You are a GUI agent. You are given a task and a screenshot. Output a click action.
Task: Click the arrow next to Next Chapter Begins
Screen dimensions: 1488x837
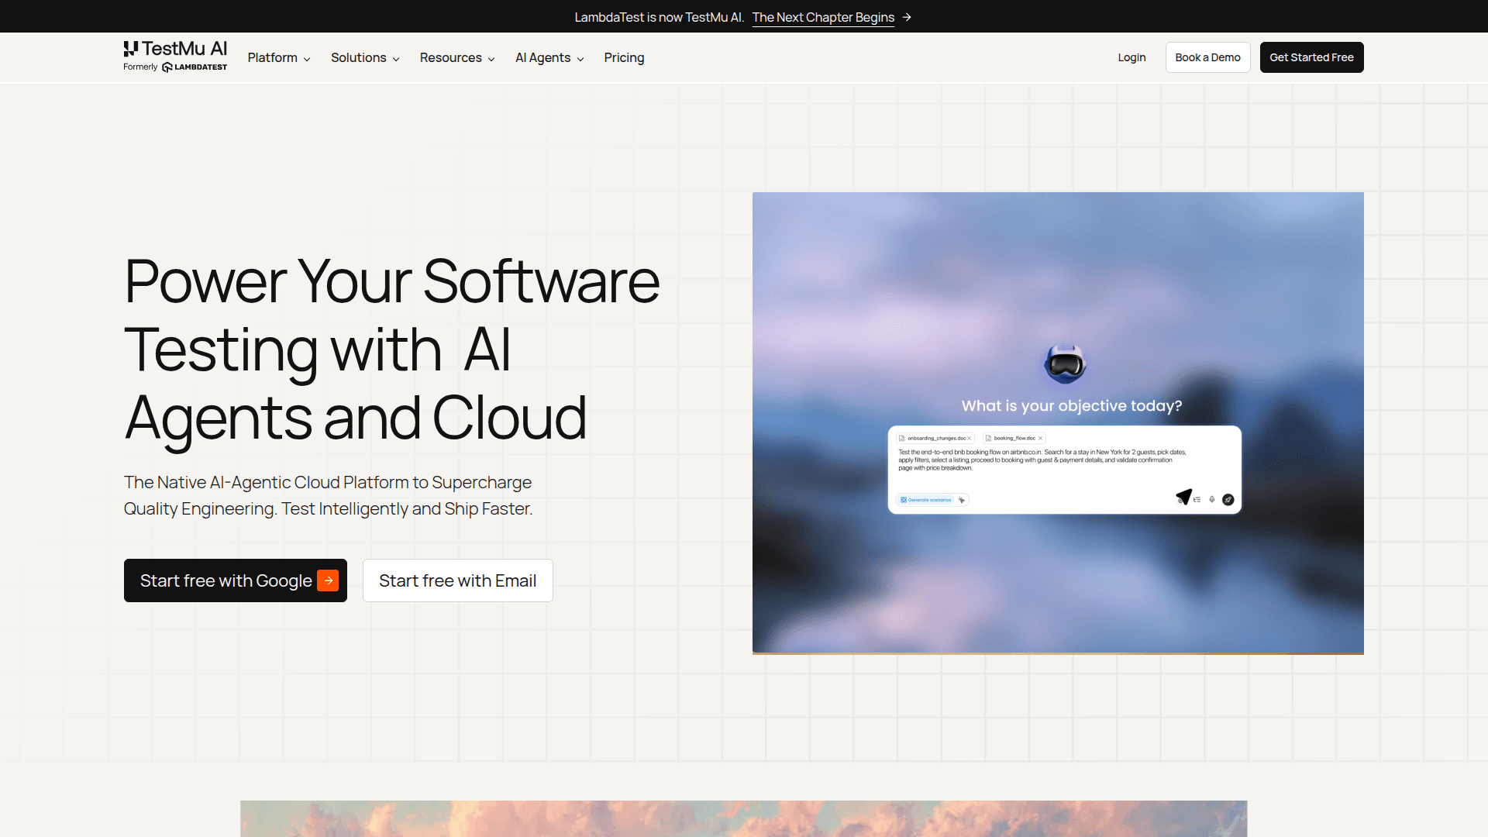click(907, 17)
